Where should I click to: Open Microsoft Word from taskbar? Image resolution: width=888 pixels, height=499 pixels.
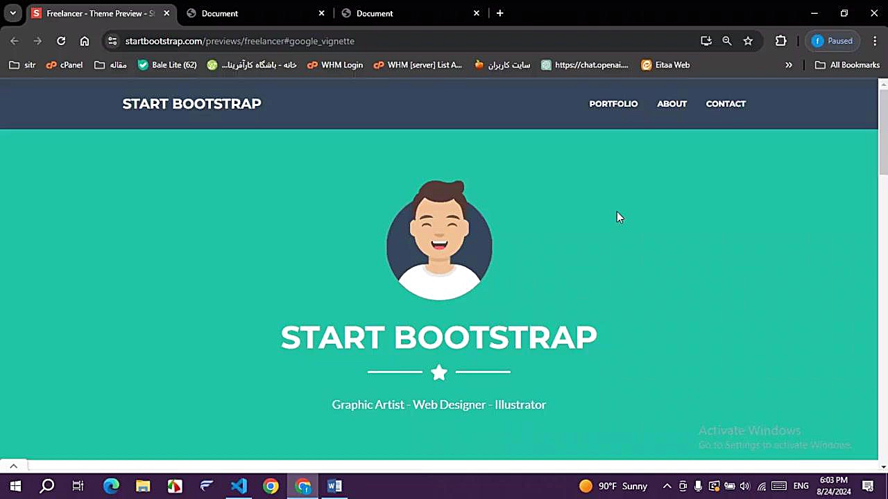coord(334,486)
